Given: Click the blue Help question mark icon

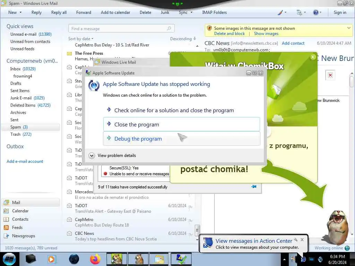Looking at the screenshot, I should pyautogui.click(x=315, y=12).
